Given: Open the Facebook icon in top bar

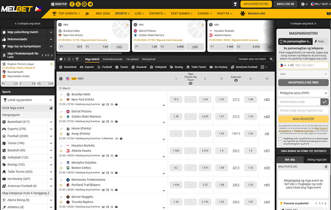Looking at the screenshot, I should 72,4.
